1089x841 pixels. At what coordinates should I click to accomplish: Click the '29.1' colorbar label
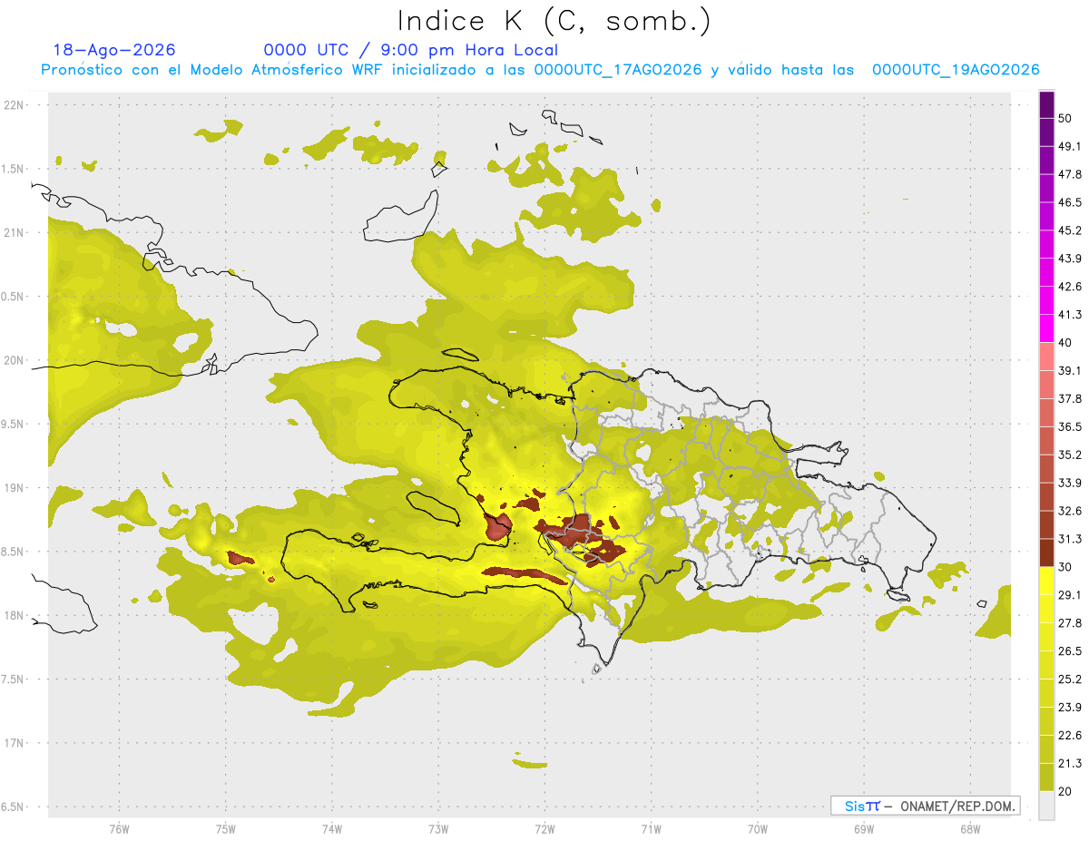point(1071,595)
